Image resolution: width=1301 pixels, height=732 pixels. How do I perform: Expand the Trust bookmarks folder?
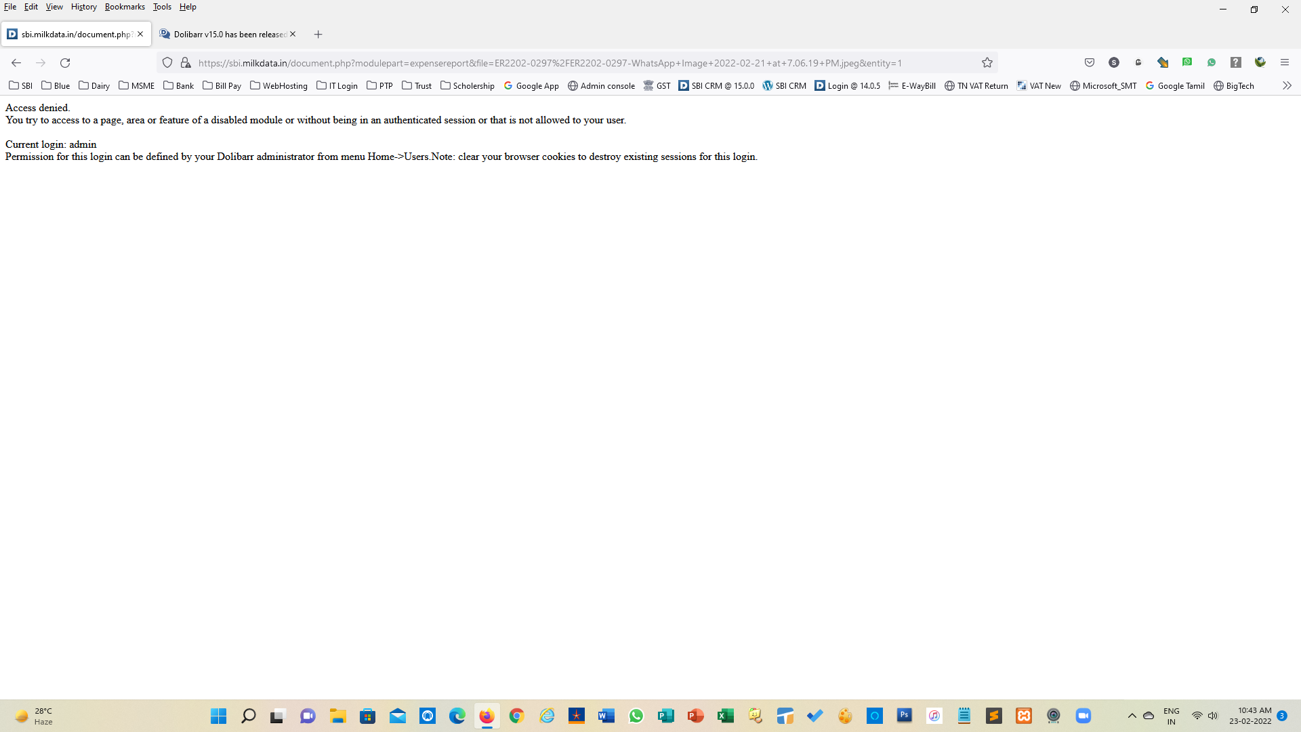(417, 85)
